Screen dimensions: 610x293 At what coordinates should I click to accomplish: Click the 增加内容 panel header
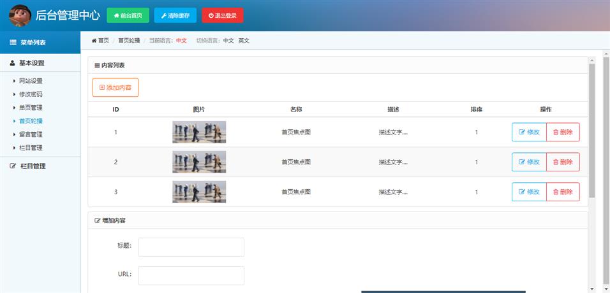pos(338,220)
